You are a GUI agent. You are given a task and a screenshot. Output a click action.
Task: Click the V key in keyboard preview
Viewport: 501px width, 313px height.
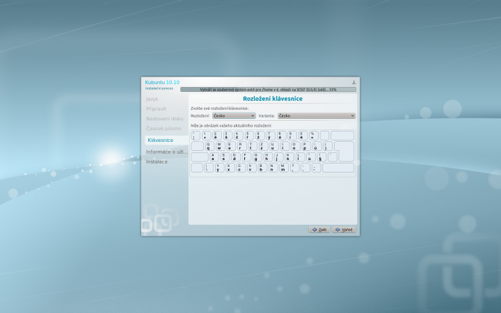(251, 168)
